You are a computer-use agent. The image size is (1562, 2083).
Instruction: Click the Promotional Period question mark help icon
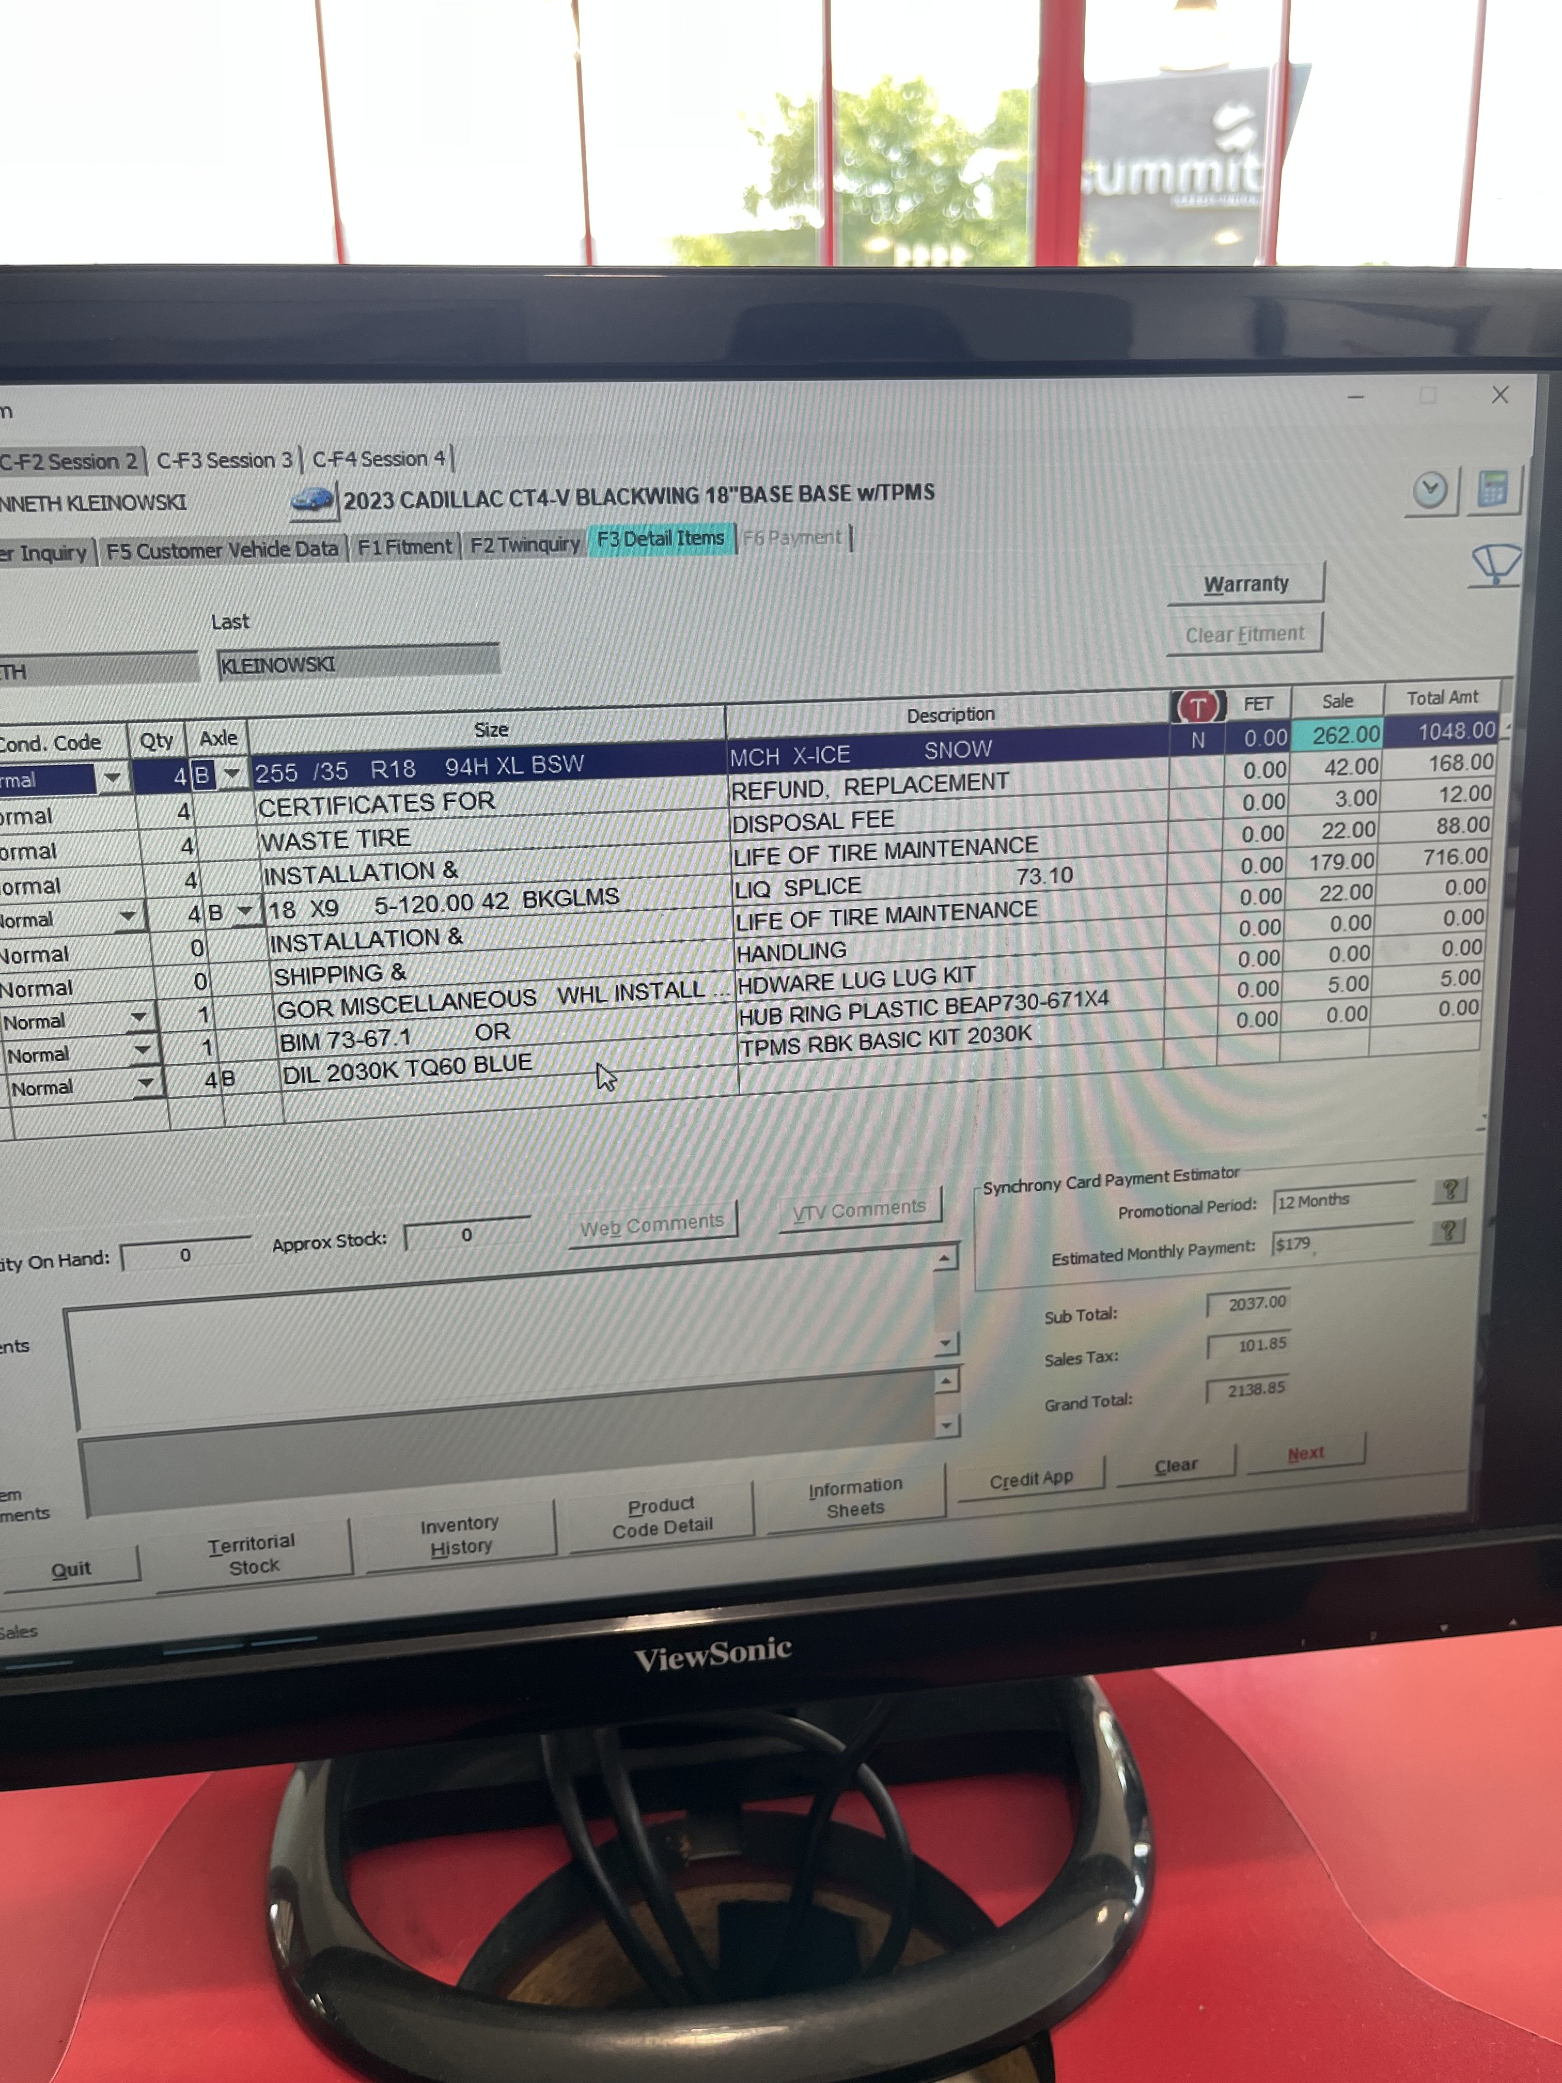click(1450, 1190)
